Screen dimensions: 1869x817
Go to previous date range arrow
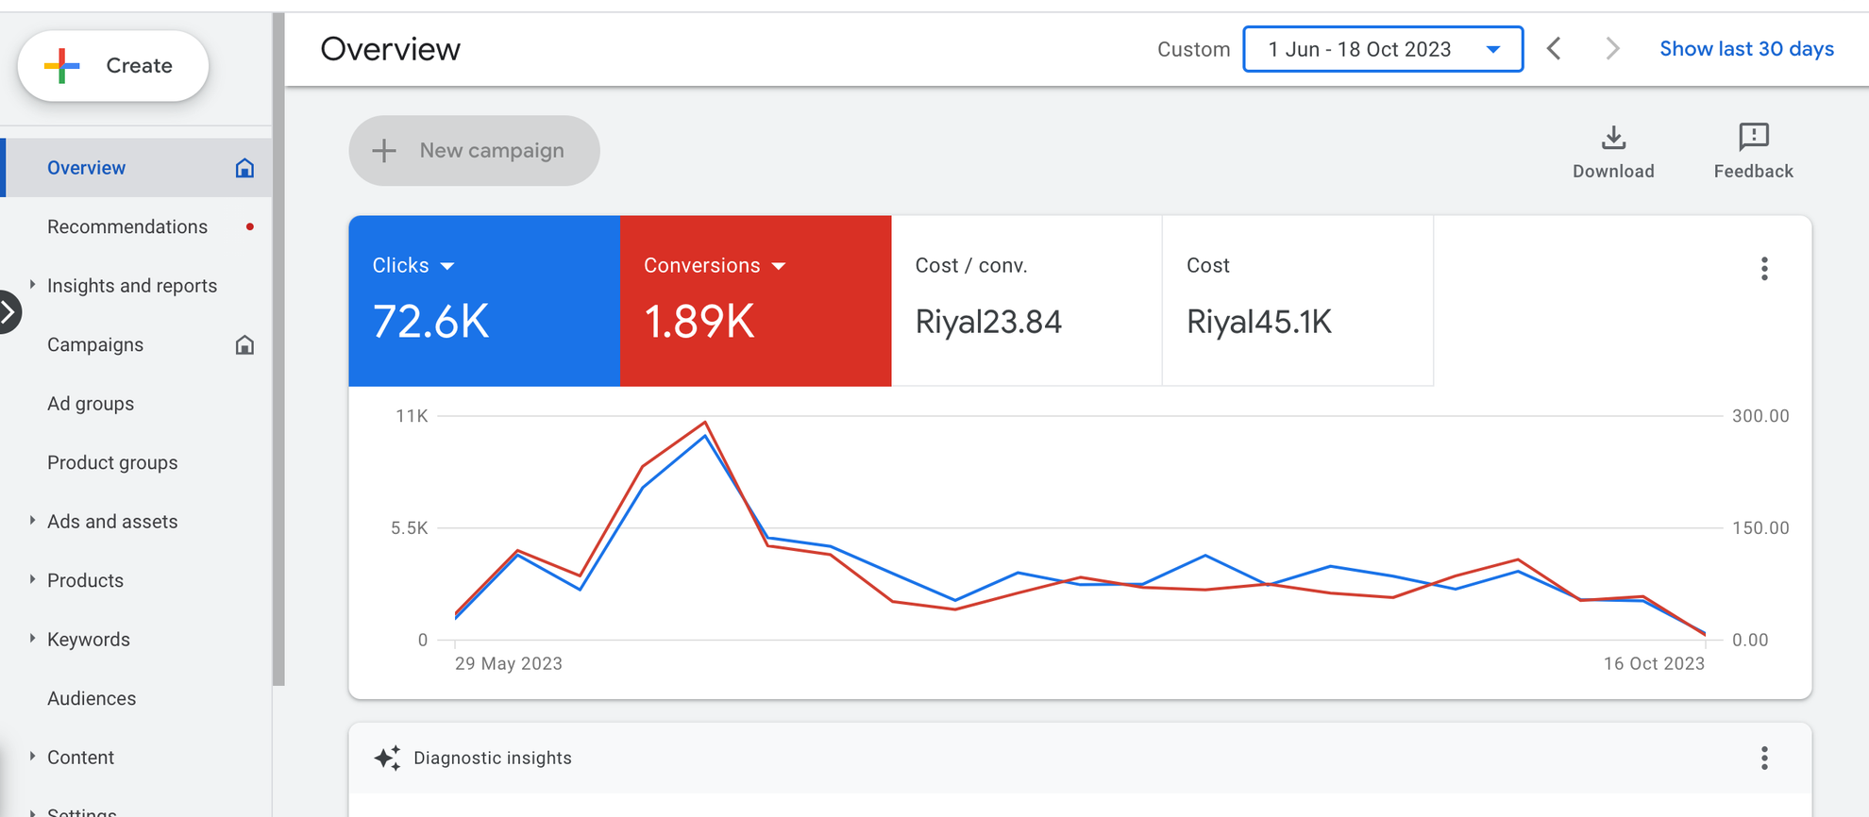1554,49
